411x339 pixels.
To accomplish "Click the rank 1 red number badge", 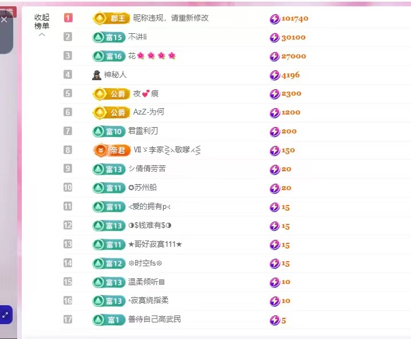I will [x=68, y=18].
